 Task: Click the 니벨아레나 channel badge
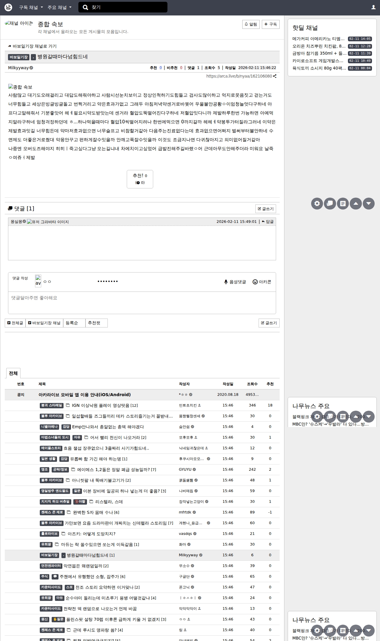pos(50,427)
